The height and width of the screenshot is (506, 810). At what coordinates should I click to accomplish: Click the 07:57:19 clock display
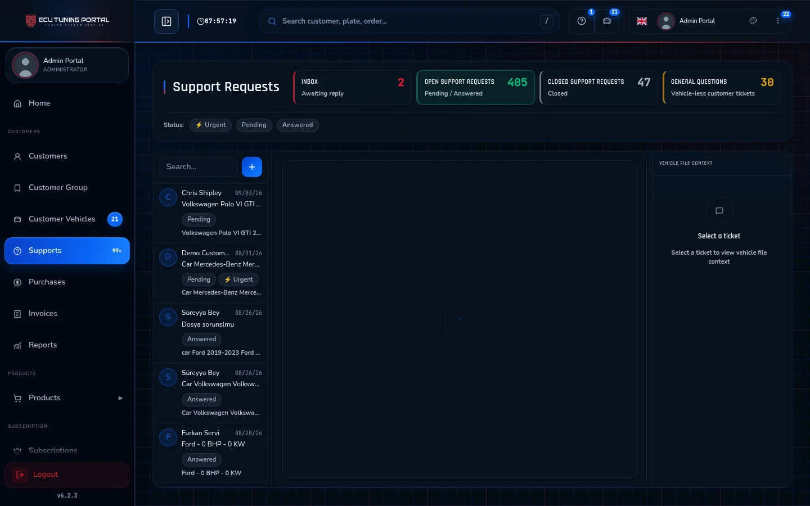pos(217,21)
